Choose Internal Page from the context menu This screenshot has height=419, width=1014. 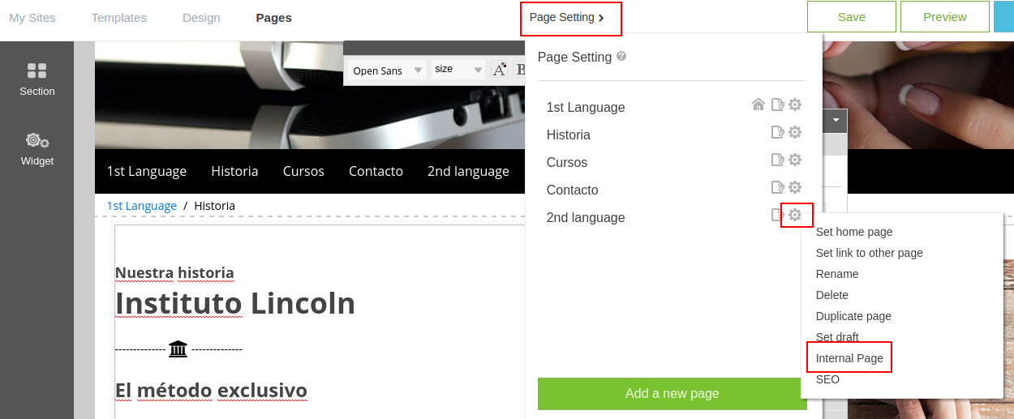(849, 358)
